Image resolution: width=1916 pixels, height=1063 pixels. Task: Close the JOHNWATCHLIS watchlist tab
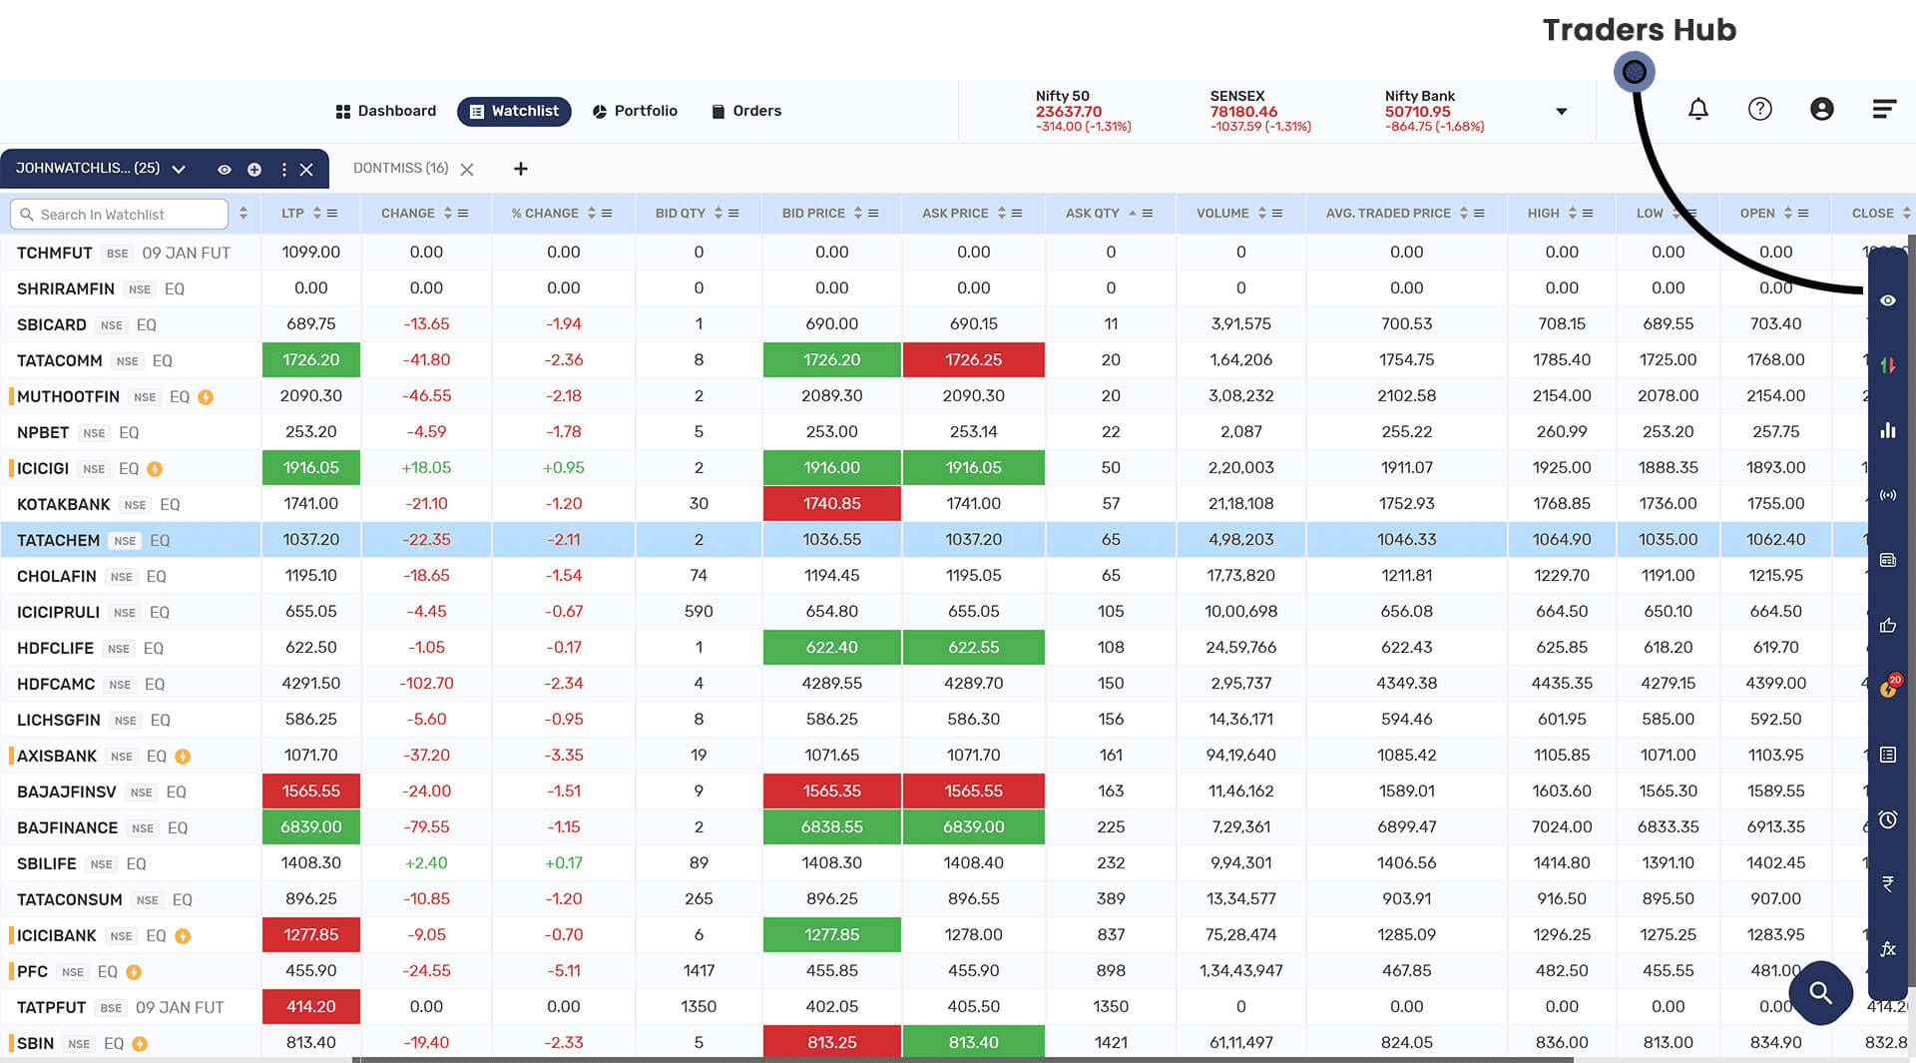[306, 170]
